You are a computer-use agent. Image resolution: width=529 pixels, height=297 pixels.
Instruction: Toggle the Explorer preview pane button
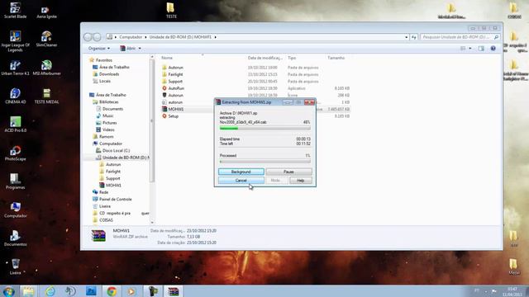click(481, 49)
